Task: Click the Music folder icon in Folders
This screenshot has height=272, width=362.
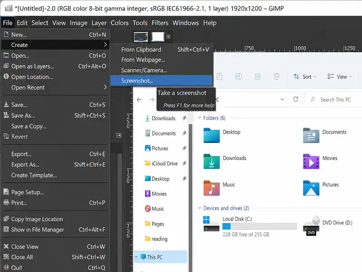Action: coord(211,188)
